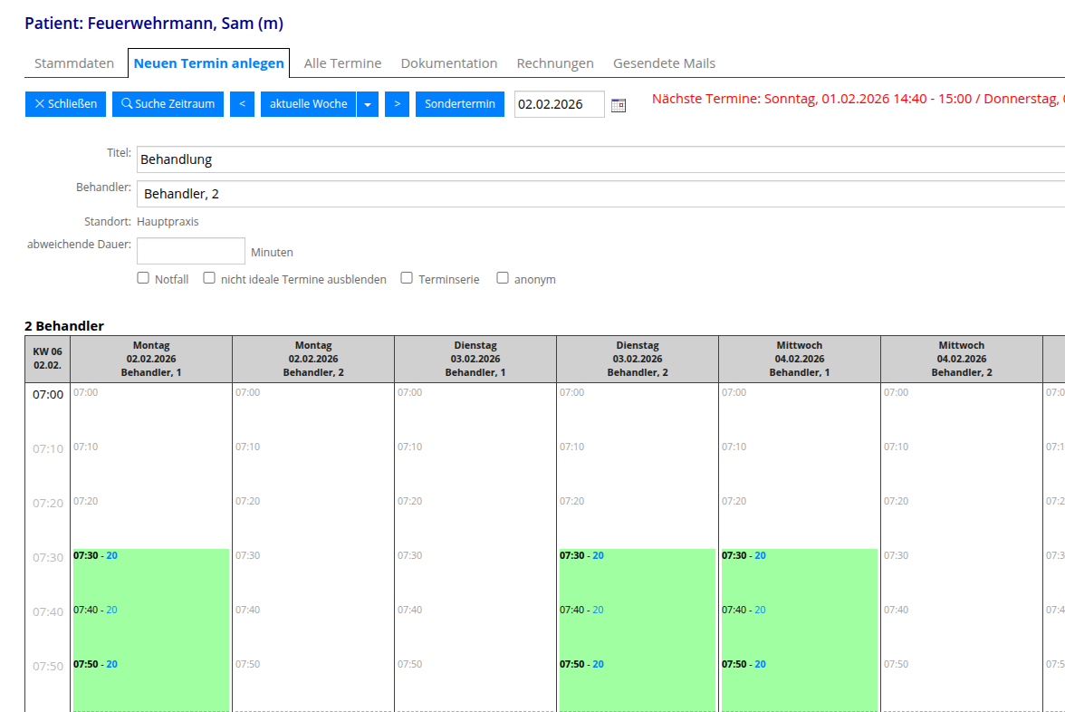
Task: Go to previous week with < button
Action: tap(242, 104)
